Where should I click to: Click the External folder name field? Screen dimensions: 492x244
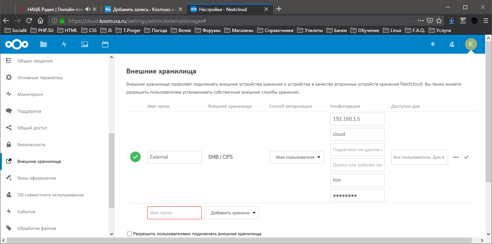point(174,157)
